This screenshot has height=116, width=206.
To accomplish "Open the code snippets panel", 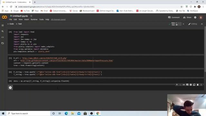I will [x=3, y=37].
